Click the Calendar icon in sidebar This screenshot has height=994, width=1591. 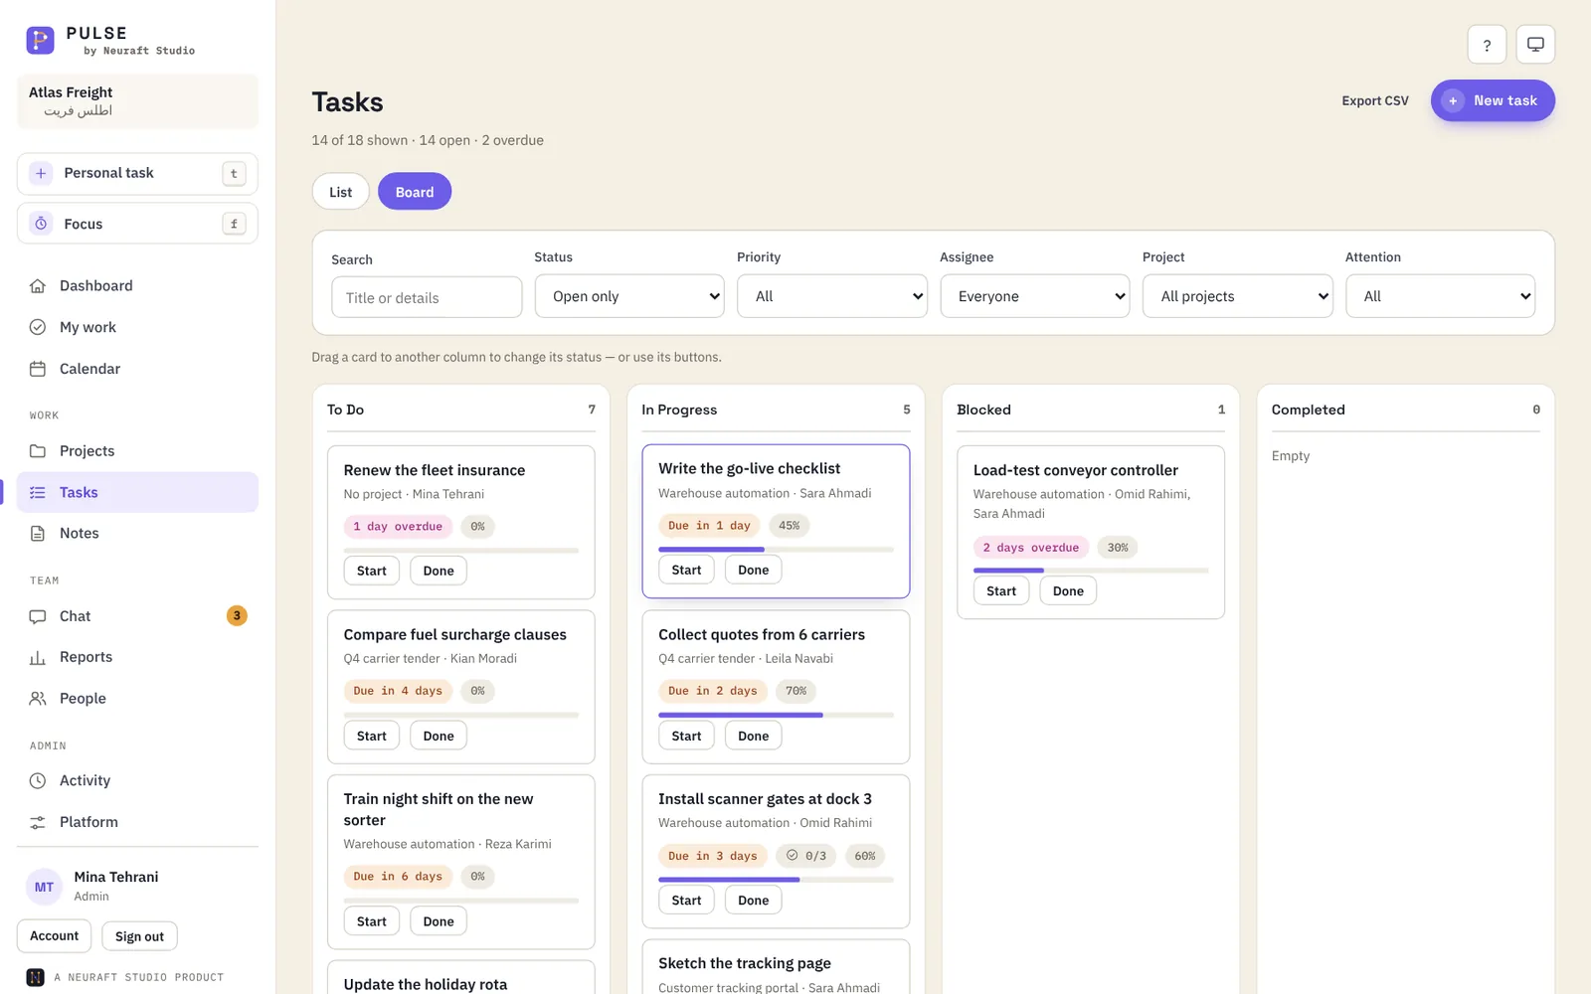(x=38, y=369)
